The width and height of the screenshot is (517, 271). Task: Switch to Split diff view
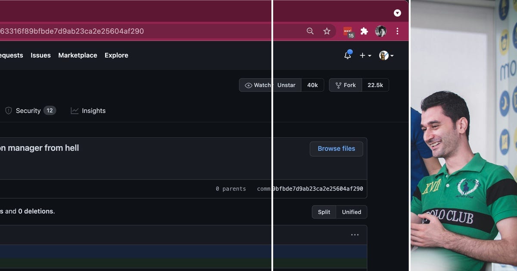[324, 212]
